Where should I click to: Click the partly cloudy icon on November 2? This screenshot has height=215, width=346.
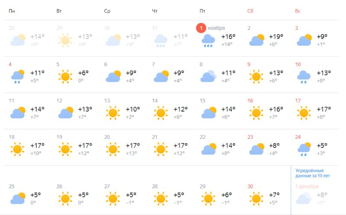coord(256,40)
